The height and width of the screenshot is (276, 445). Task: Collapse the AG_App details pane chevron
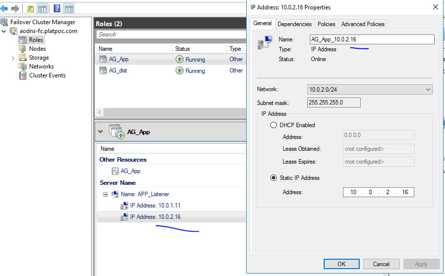[x=101, y=132]
